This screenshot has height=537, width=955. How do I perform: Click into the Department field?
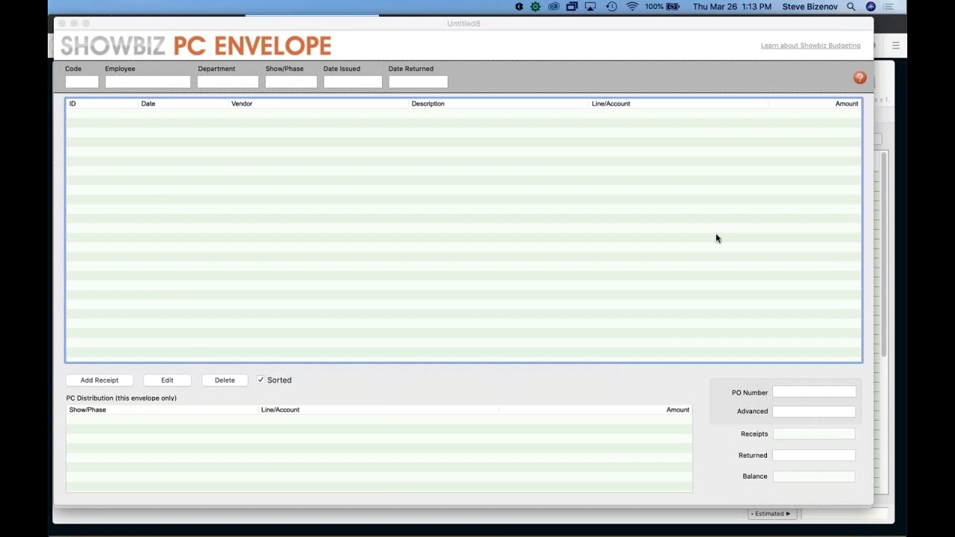point(228,82)
